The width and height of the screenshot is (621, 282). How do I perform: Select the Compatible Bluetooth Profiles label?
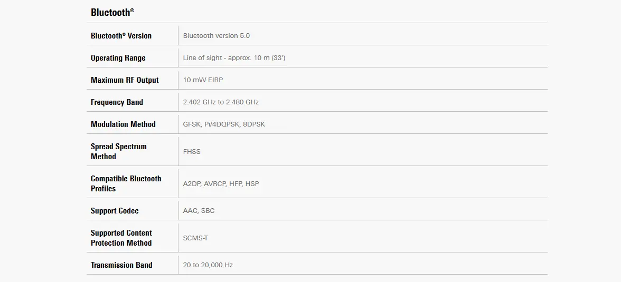pos(126,183)
